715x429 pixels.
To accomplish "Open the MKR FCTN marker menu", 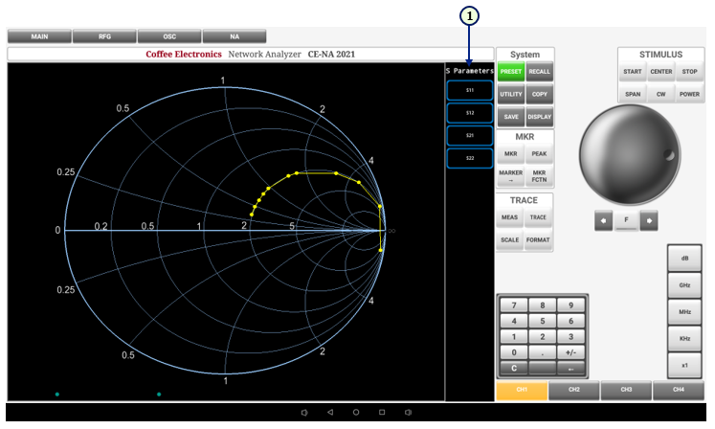I will (x=539, y=175).
